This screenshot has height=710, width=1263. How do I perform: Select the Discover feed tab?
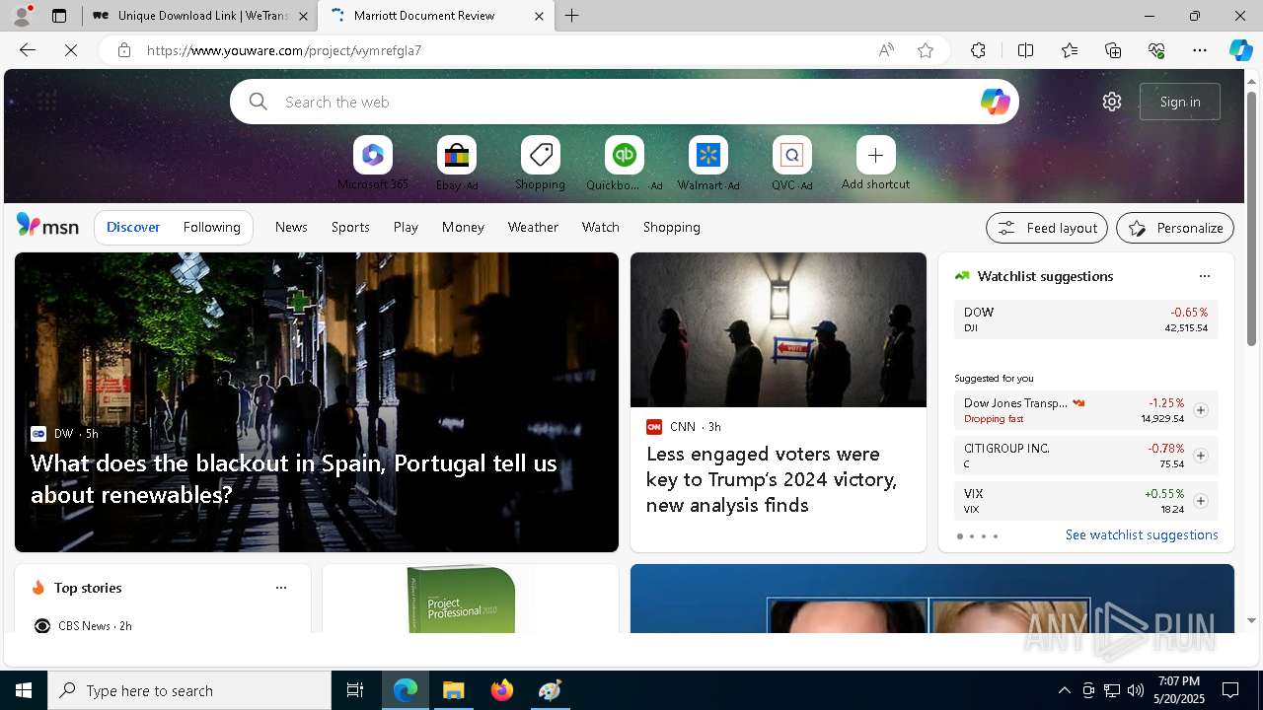click(133, 227)
